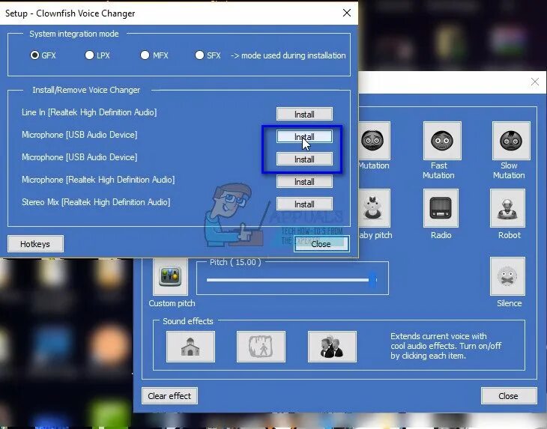Install on Microphone Realtek High Definition Audio

pyautogui.click(x=304, y=182)
